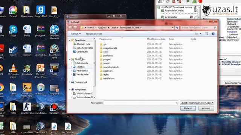Select AFK Kanalas in TeamSpeak window
Screen dimensions: 241x135
tap(171, 17)
